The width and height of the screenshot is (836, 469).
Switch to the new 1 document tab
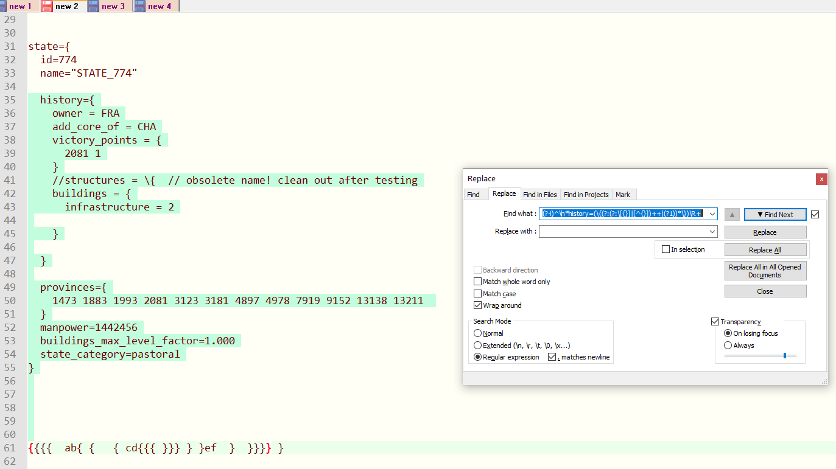(x=21, y=6)
